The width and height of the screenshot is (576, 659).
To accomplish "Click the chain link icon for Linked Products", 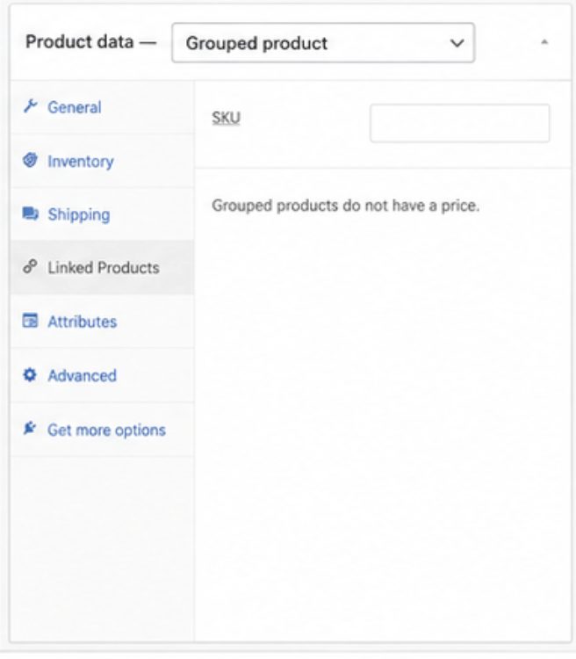I will 30,267.
